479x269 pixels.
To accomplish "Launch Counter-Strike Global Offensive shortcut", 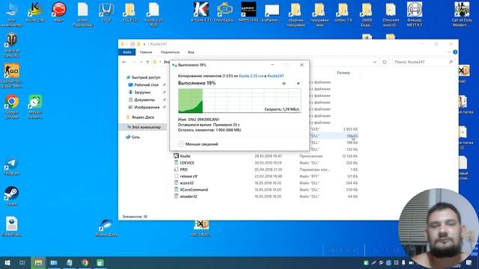I will (12, 75).
